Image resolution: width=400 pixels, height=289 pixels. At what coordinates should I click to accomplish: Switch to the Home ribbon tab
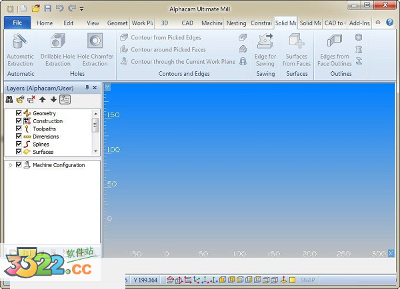(x=45, y=23)
